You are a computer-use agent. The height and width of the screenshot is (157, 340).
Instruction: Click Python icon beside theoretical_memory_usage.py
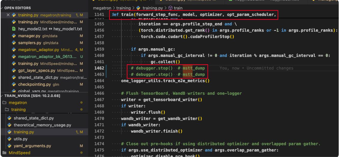tap(9, 125)
